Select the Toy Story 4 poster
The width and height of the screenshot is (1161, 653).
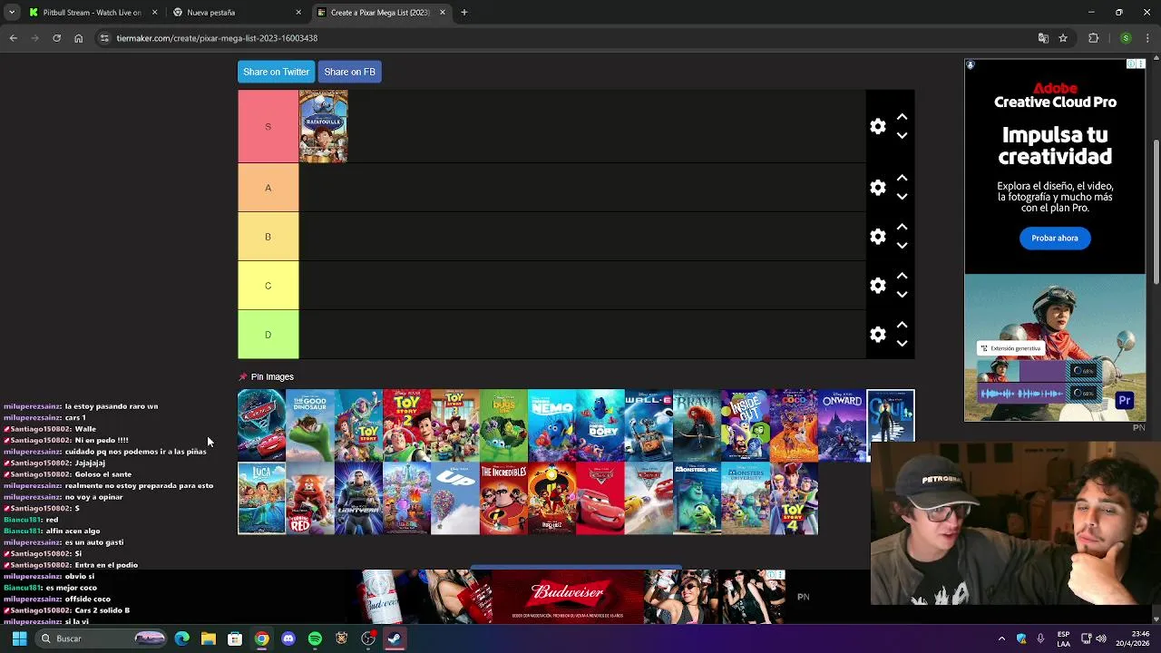(x=794, y=498)
